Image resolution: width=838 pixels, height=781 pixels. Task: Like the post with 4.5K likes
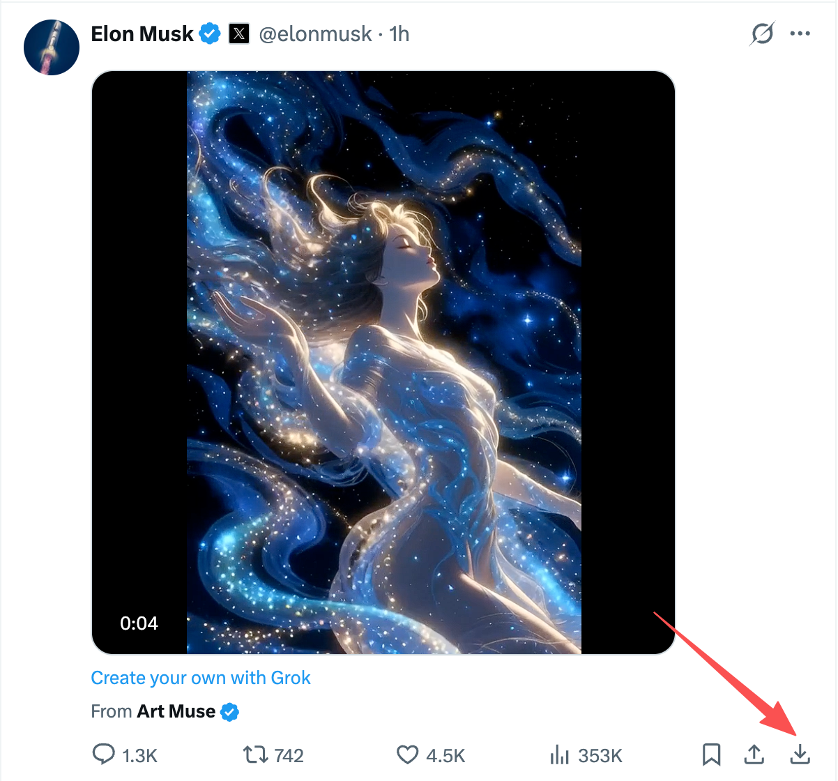pos(407,755)
